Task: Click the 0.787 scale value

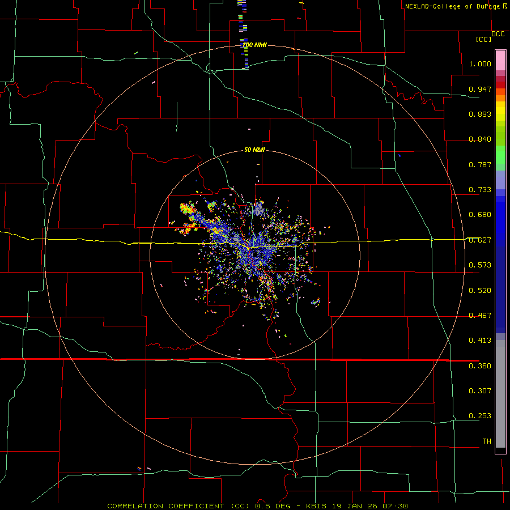Action: click(x=480, y=164)
